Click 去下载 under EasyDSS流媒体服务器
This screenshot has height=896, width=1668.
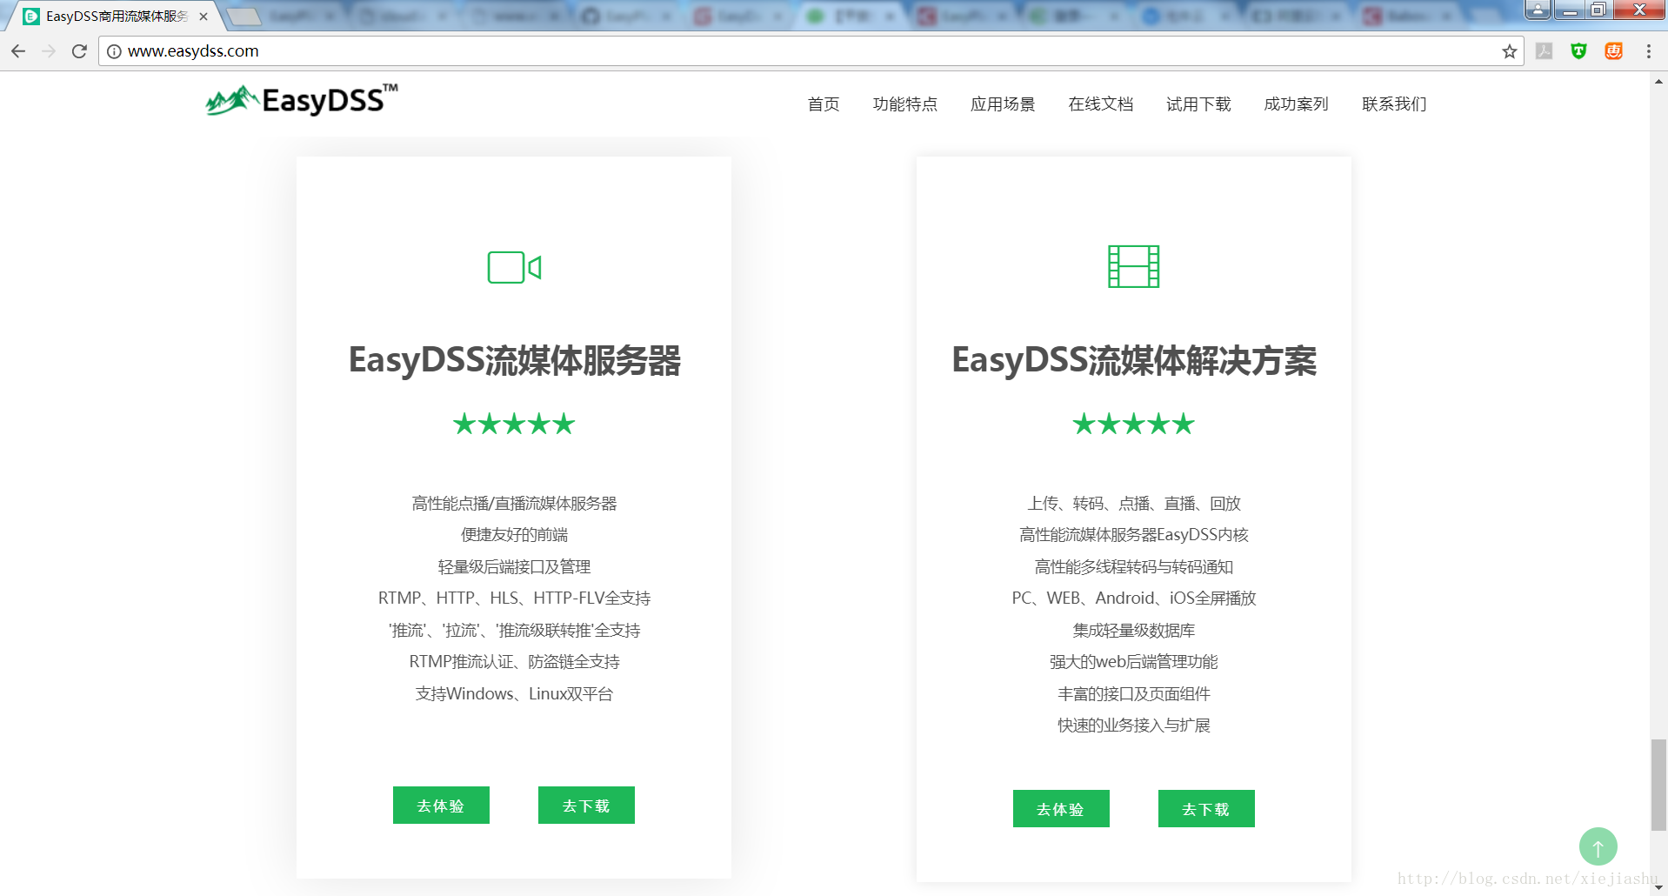tap(586, 805)
